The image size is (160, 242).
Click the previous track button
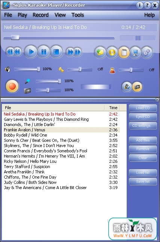pos(10,52)
